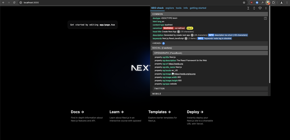Click the html lang label
290x140 pixels.
point(157,22)
